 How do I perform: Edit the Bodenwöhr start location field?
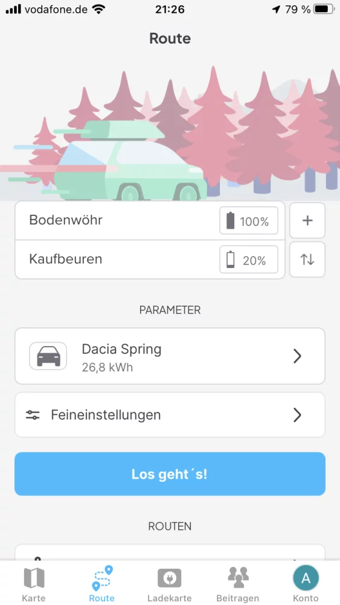point(115,220)
